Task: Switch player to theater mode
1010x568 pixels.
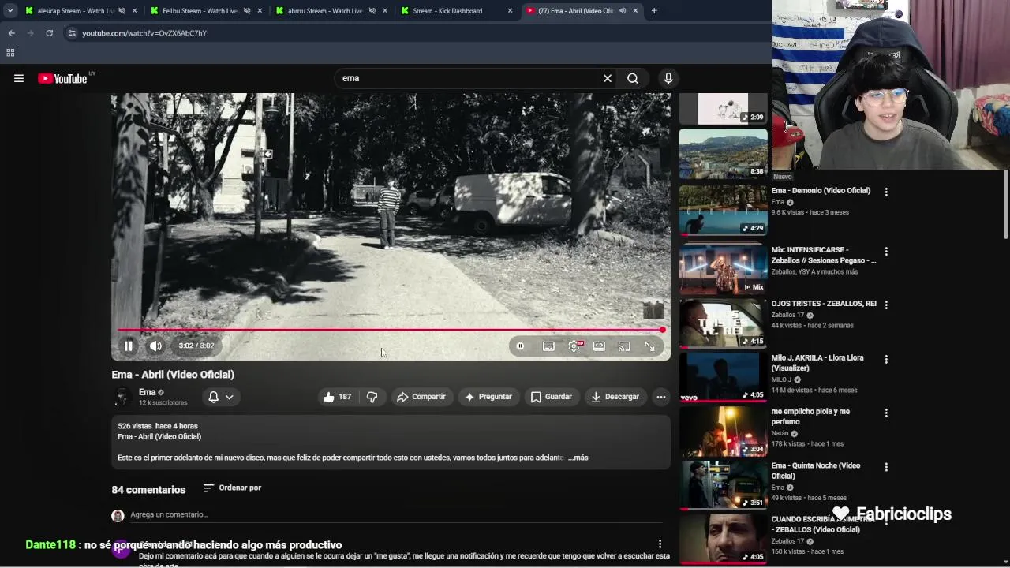Action: (x=600, y=346)
